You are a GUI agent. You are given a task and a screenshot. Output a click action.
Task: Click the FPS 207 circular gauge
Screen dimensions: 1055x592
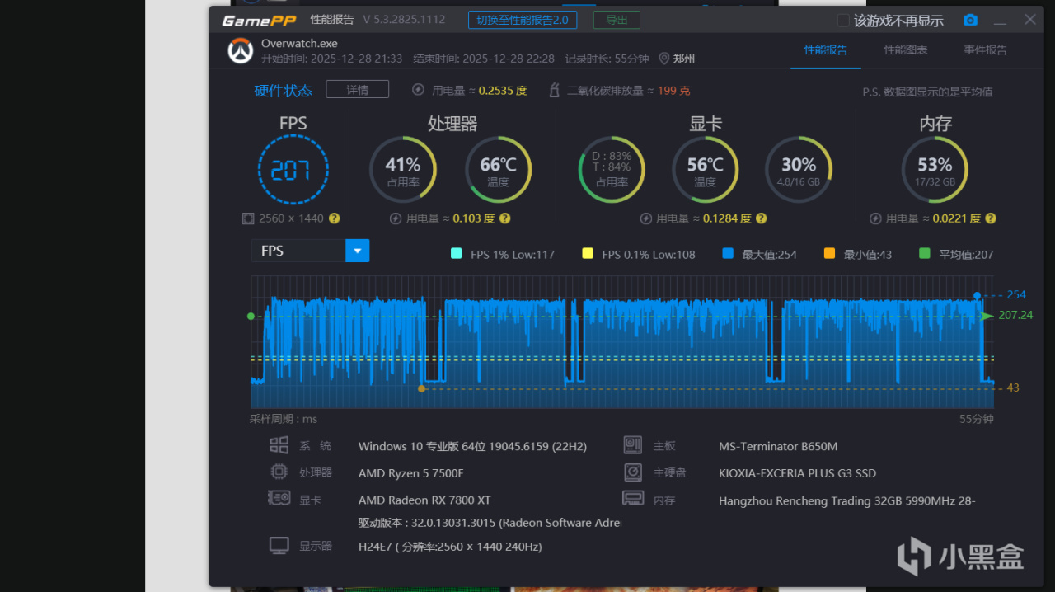point(293,170)
